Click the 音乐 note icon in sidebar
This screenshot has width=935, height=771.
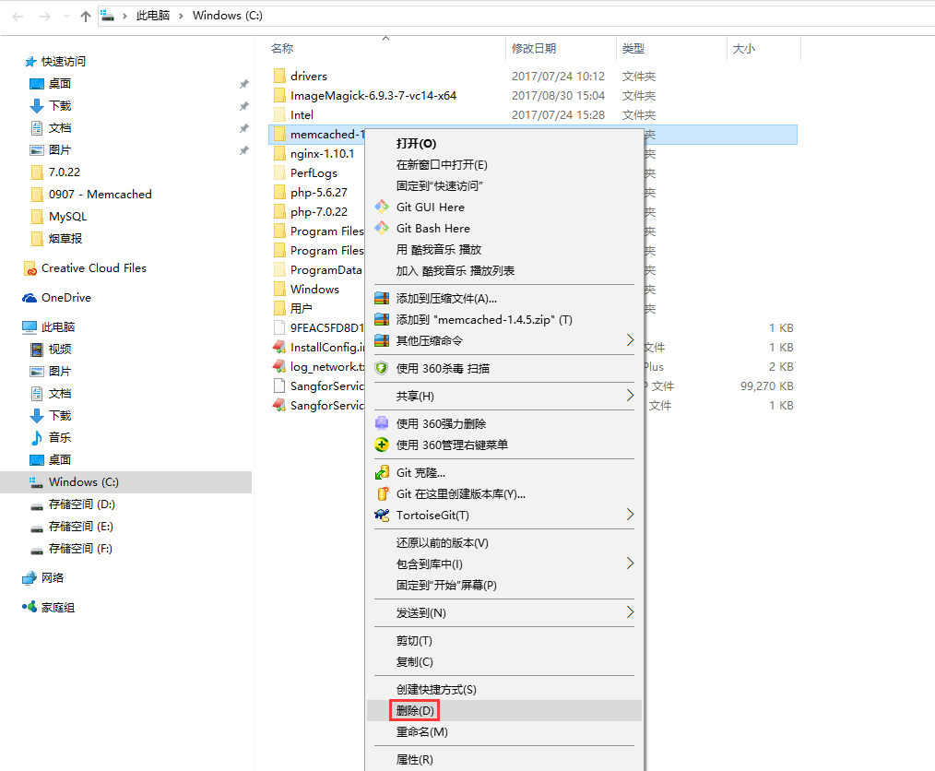36,438
